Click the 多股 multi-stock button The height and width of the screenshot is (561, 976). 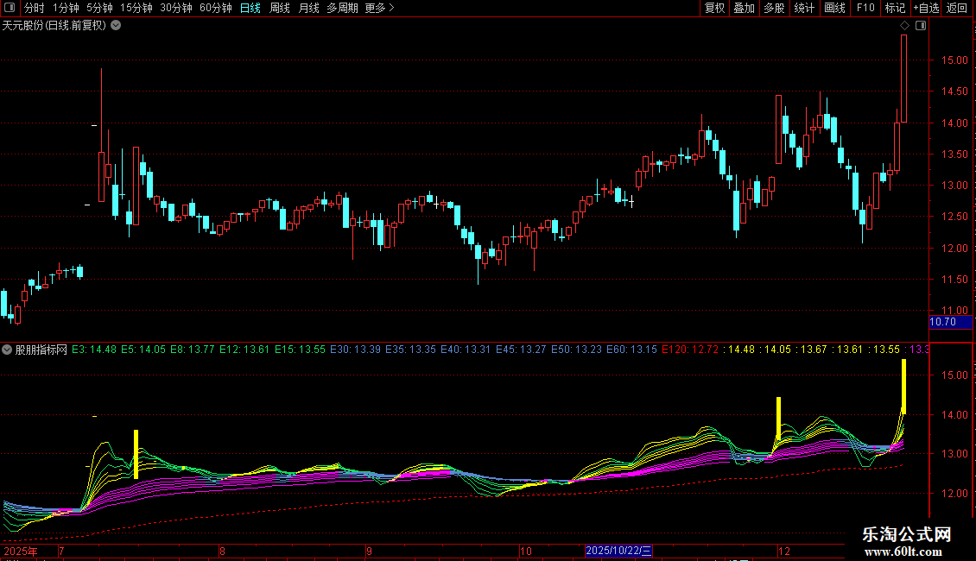tap(775, 8)
